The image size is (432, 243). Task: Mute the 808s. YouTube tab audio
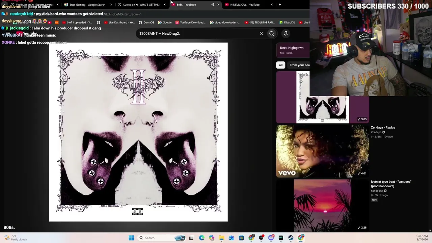tap(213, 5)
